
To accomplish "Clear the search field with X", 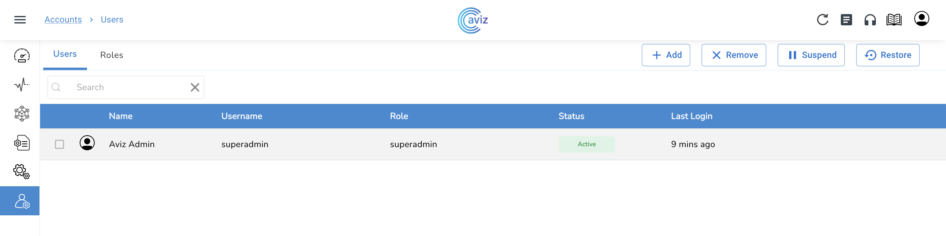I will pos(195,87).
